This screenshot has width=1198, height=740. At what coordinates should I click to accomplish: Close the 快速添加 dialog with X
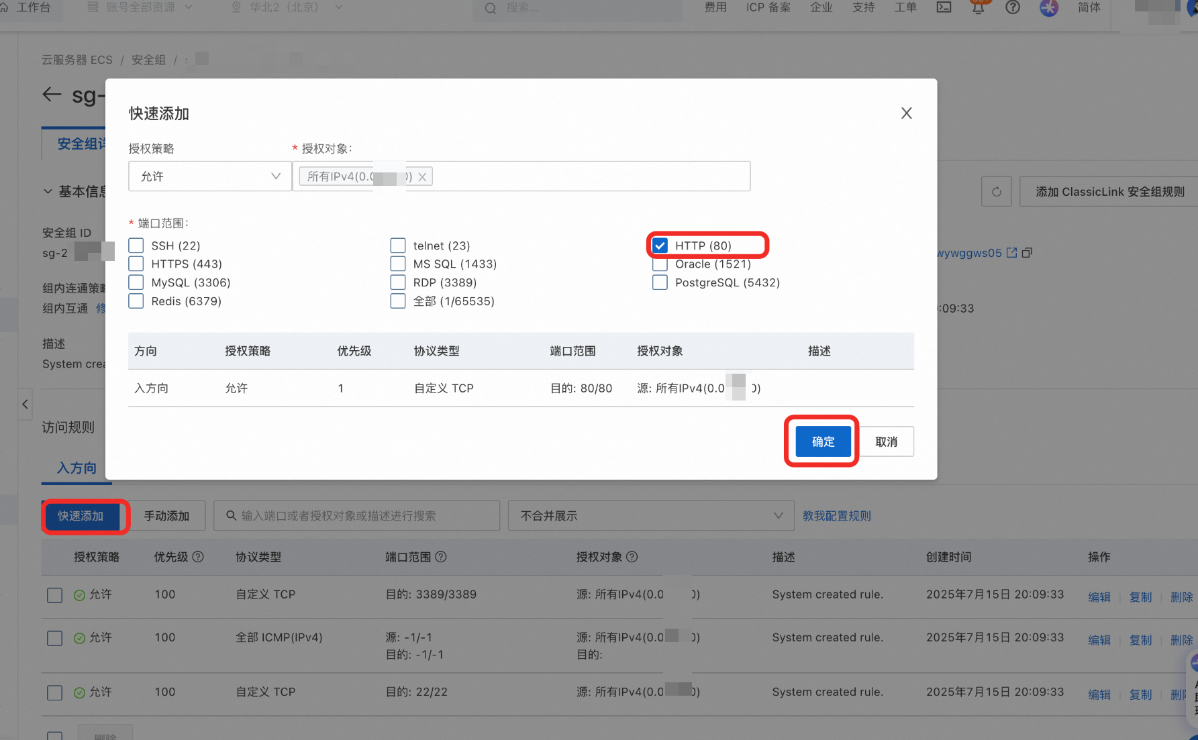pyautogui.click(x=906, y=113)
